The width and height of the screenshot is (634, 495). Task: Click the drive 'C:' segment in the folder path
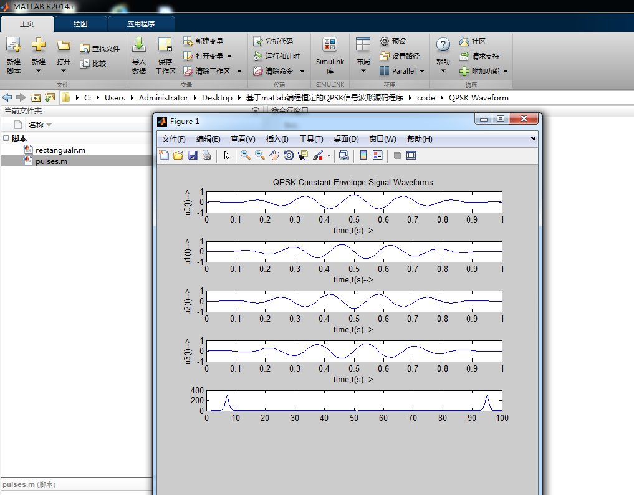[87, 97]
